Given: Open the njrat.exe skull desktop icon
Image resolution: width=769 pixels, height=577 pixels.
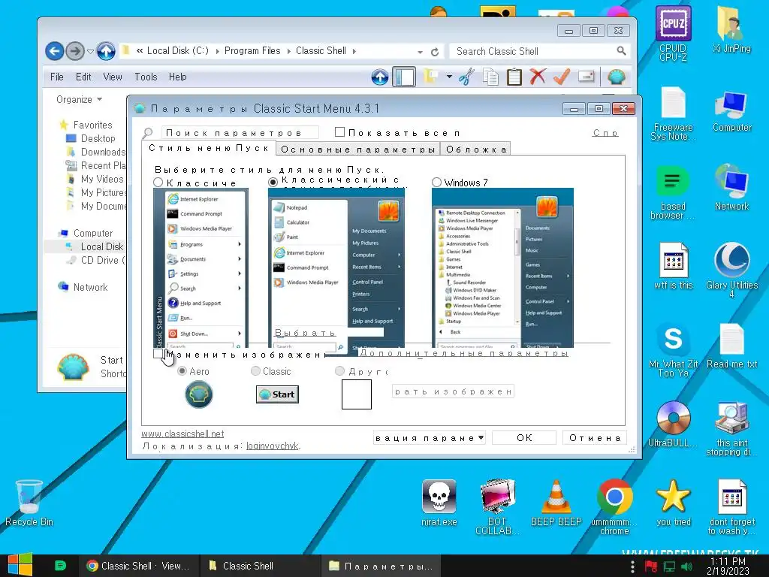Looking at the screenshot, I should point(439,503).
